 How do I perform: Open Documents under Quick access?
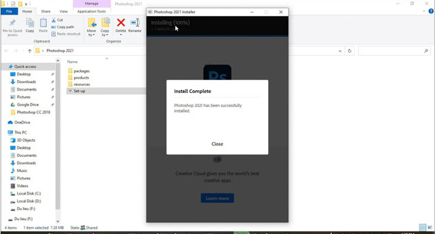point(26,90)
